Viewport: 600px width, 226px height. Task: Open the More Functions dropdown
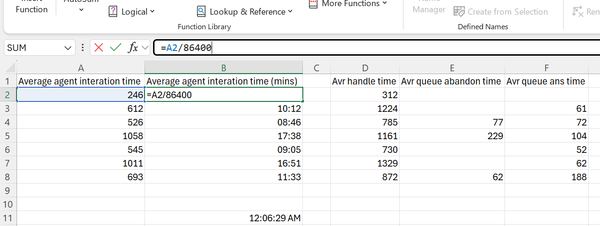click(x=348, y=4)
